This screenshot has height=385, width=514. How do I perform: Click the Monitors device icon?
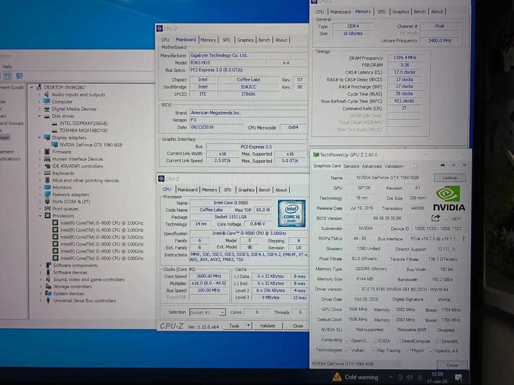tap(47, 187)
